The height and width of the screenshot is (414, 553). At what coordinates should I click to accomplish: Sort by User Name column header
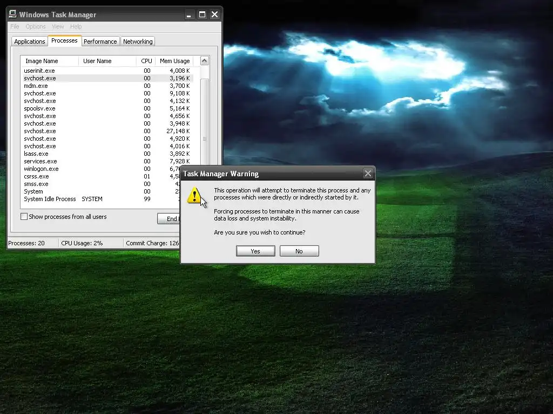point(107,61)
